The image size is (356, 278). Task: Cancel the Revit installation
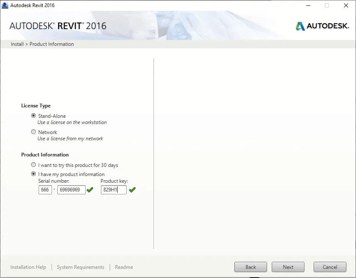point(330,267)
